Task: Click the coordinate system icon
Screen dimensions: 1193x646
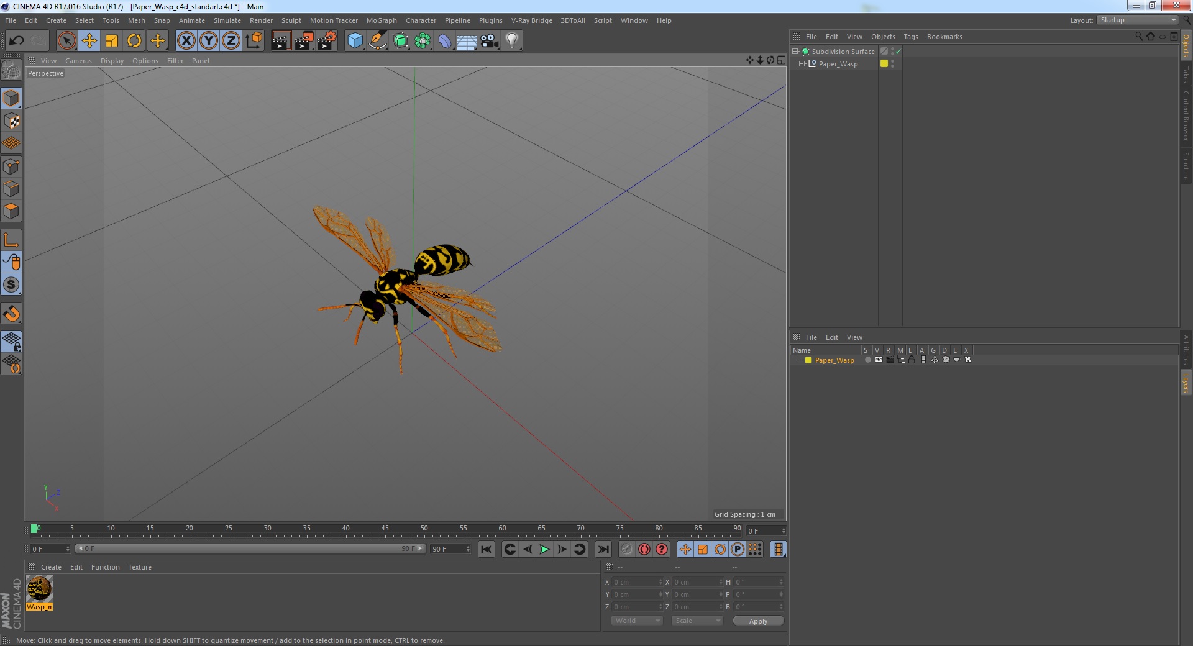Action: coord(254,41)
